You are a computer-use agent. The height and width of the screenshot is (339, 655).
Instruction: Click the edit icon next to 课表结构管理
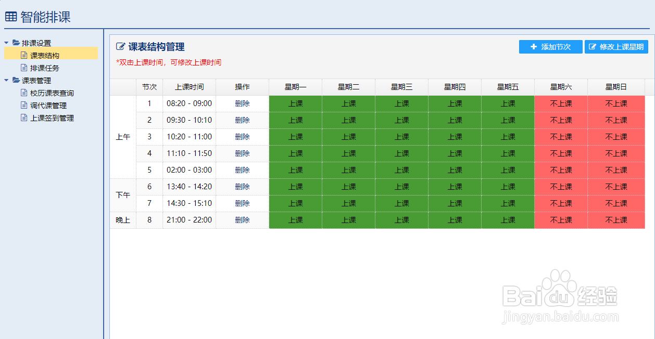click(x=120, y=47)
